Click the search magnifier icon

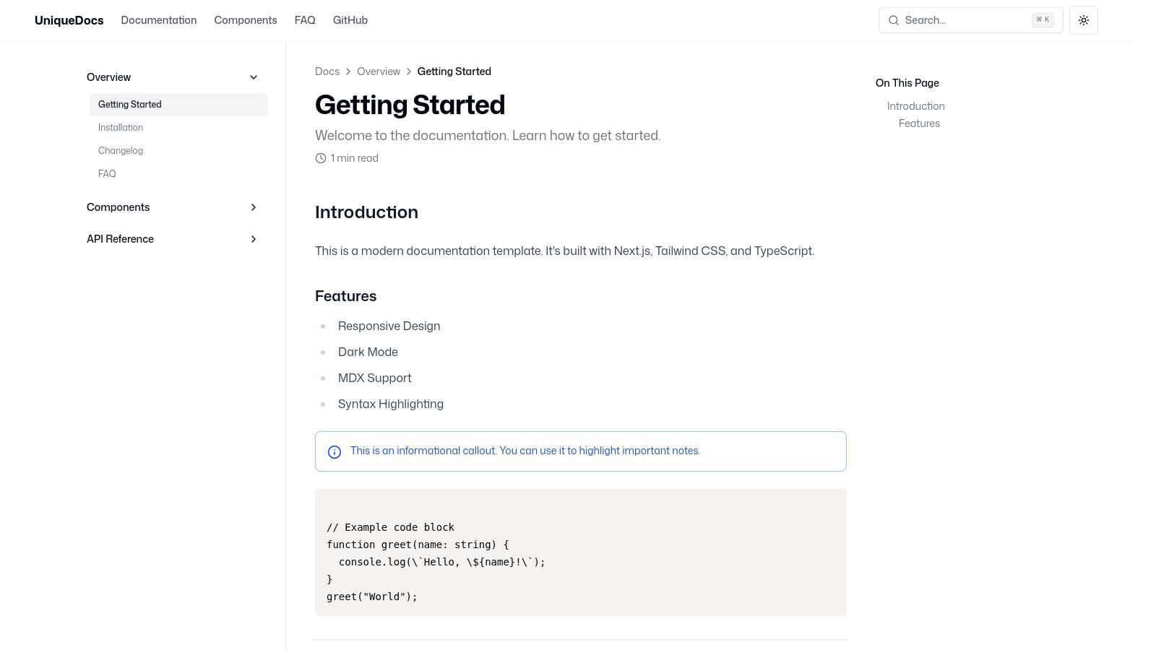click(894, 20)
